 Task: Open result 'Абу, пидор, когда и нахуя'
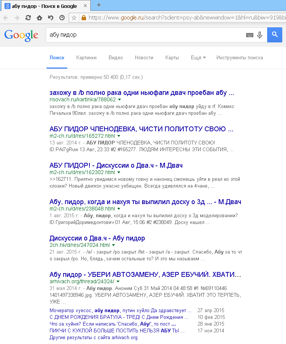[x=145, y=202]
